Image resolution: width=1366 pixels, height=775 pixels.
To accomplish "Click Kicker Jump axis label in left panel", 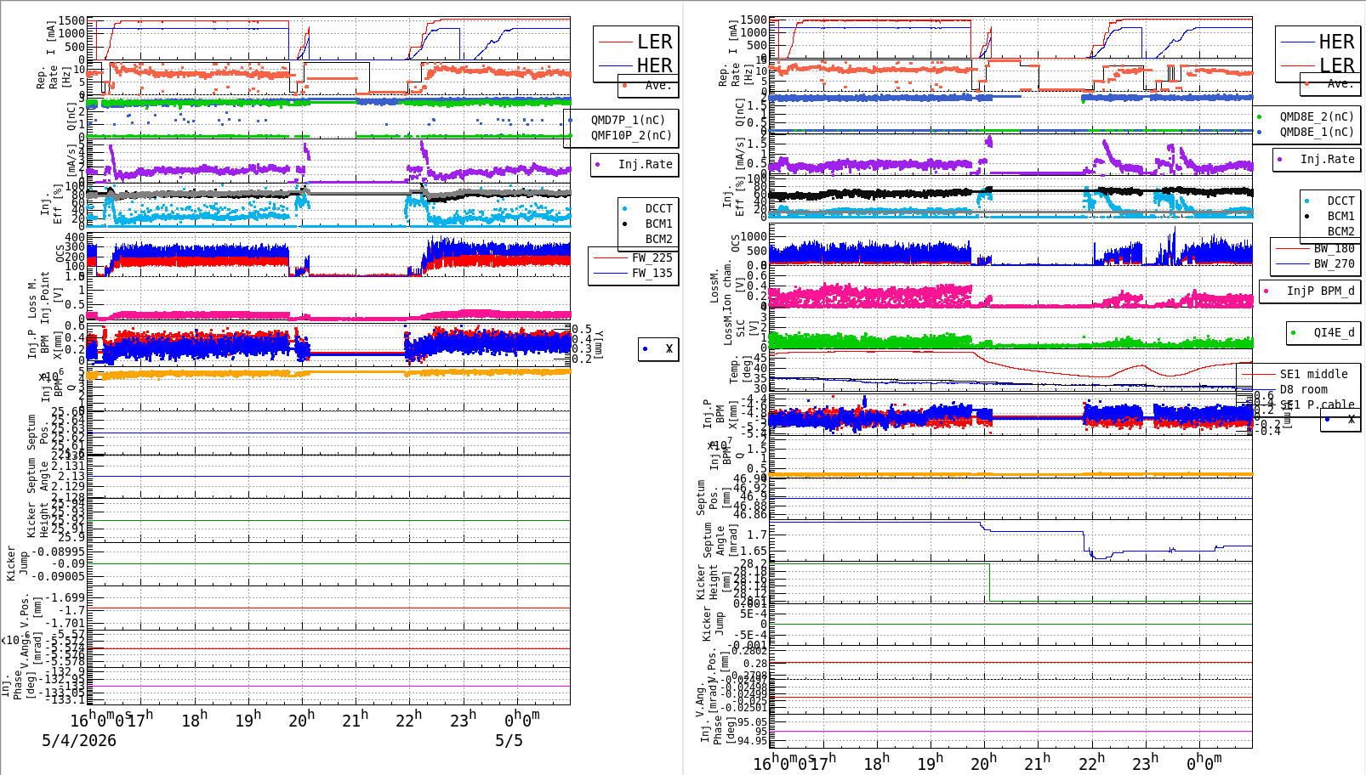I will pyautogui.click(x=17, y=563).
